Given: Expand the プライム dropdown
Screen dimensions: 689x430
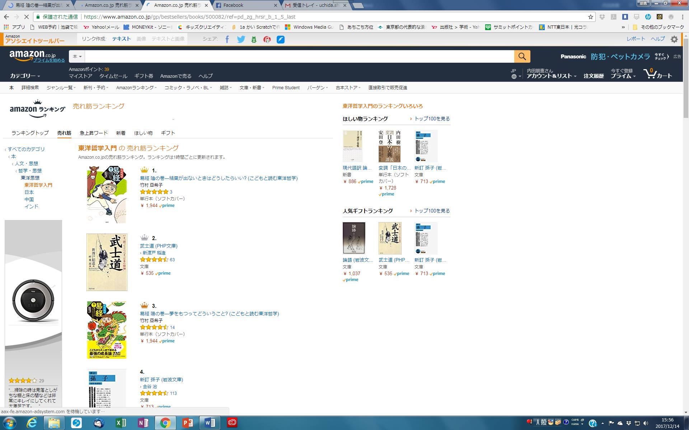Looking at the screenshot, I should click(x=623, y=76).
